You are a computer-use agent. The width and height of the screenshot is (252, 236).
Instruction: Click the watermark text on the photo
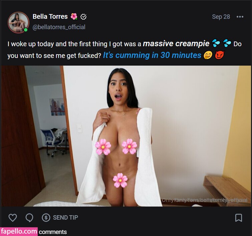pyautogui.click(x=204, y=200)
